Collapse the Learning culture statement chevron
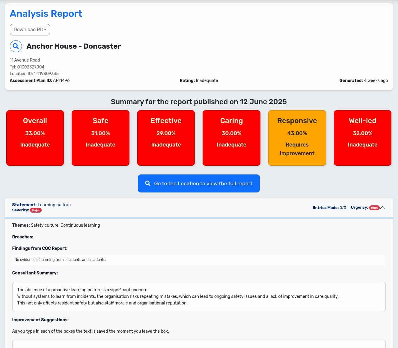This screenshot has width=398, height=348. coord(383,208)
